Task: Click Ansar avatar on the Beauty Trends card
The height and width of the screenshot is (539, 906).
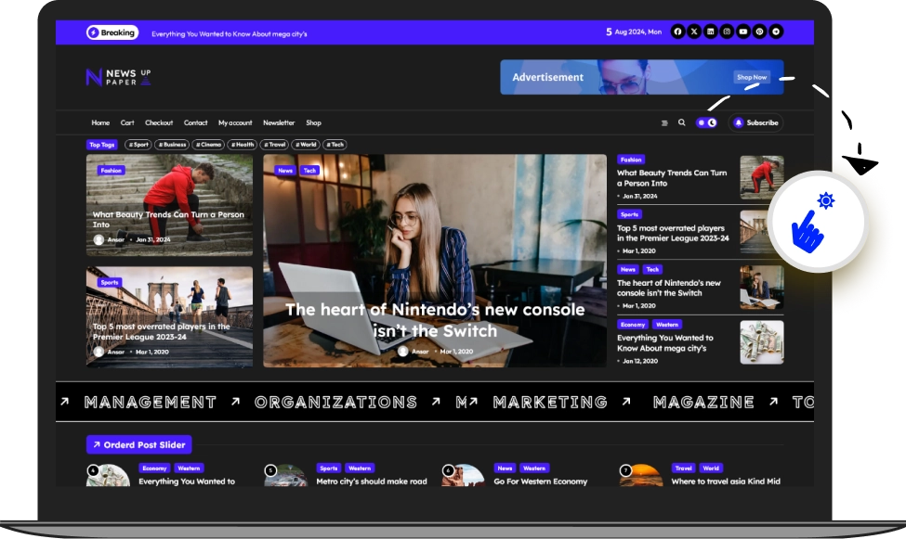Action: tap(98, 239)
